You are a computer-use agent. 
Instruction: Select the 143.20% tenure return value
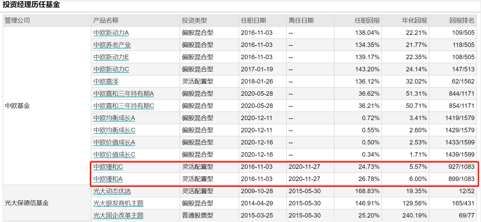pyautogui.click(x=367, y=69)
